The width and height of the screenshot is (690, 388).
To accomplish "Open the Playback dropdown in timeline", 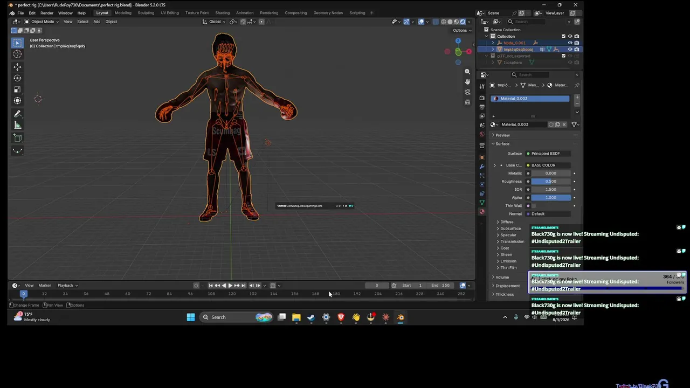I will pos(67,286).
